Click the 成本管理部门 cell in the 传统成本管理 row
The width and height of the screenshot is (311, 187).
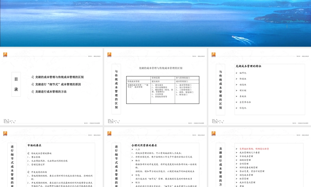tap(187, 81)
